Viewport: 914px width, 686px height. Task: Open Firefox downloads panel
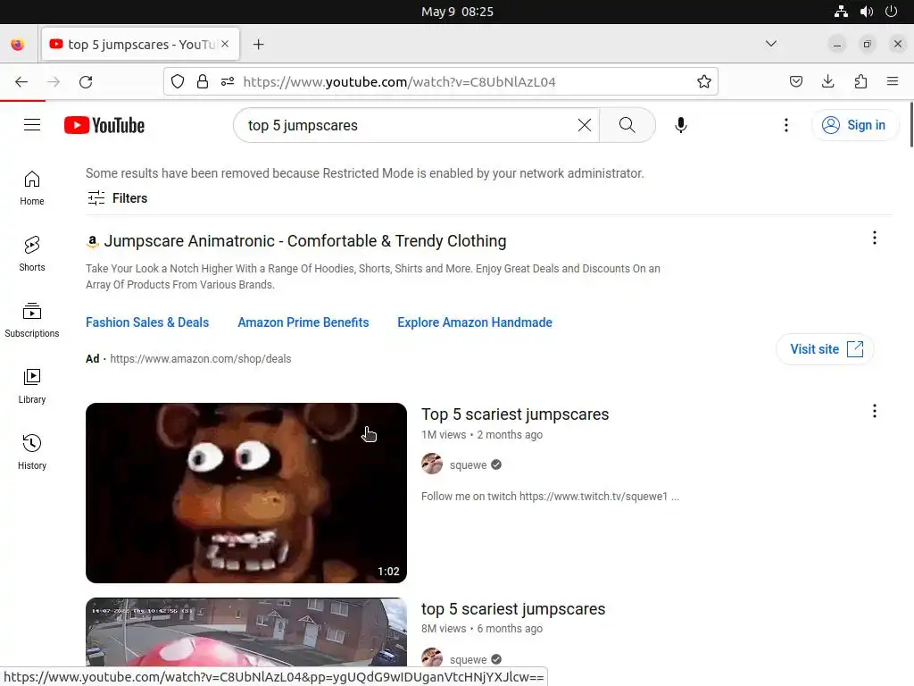[827, 81]
